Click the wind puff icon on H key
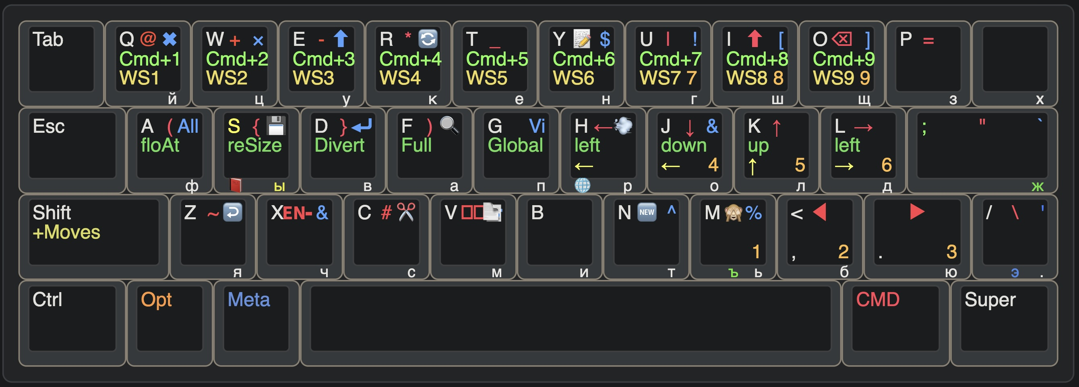Image resolution: width=1079 pixels, height=387 pixels. (x=623, y=126)
